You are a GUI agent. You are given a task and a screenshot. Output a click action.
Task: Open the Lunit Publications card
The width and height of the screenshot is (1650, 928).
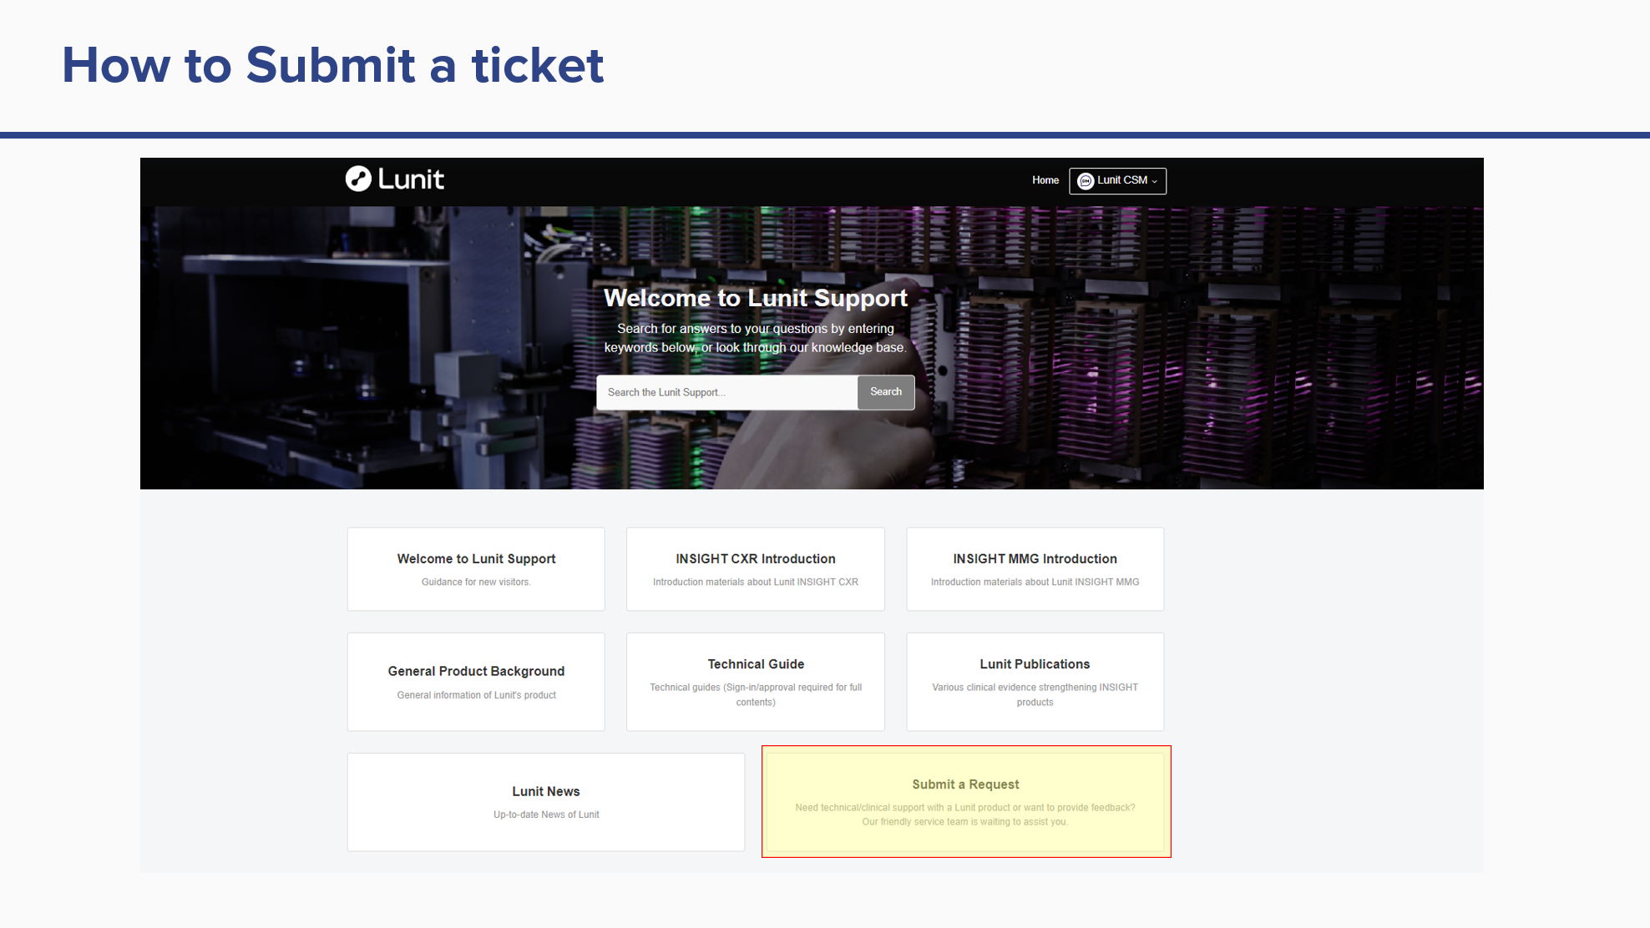click(x=1035, y=682)
